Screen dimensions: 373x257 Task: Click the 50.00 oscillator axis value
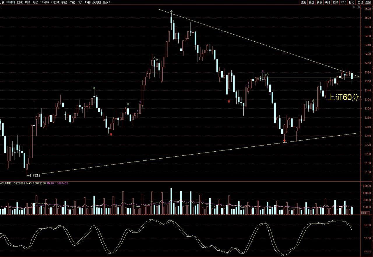pyautogui.click(x=367, y=238)
